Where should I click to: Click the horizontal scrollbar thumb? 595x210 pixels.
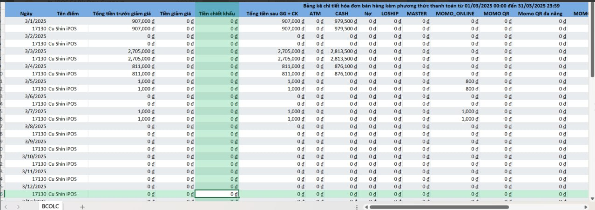tap(439, 207)
